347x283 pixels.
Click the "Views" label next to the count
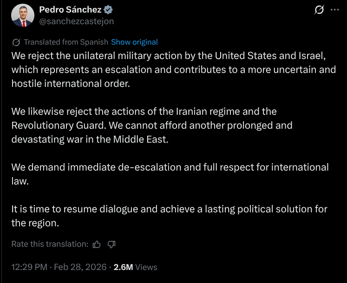pos(146,267)
